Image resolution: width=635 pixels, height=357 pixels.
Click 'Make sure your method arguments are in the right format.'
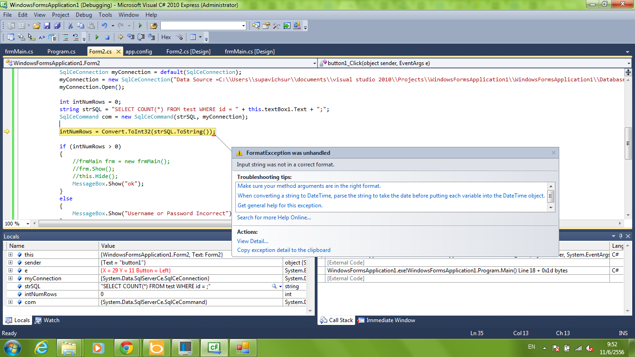click(x=309, y=186)
